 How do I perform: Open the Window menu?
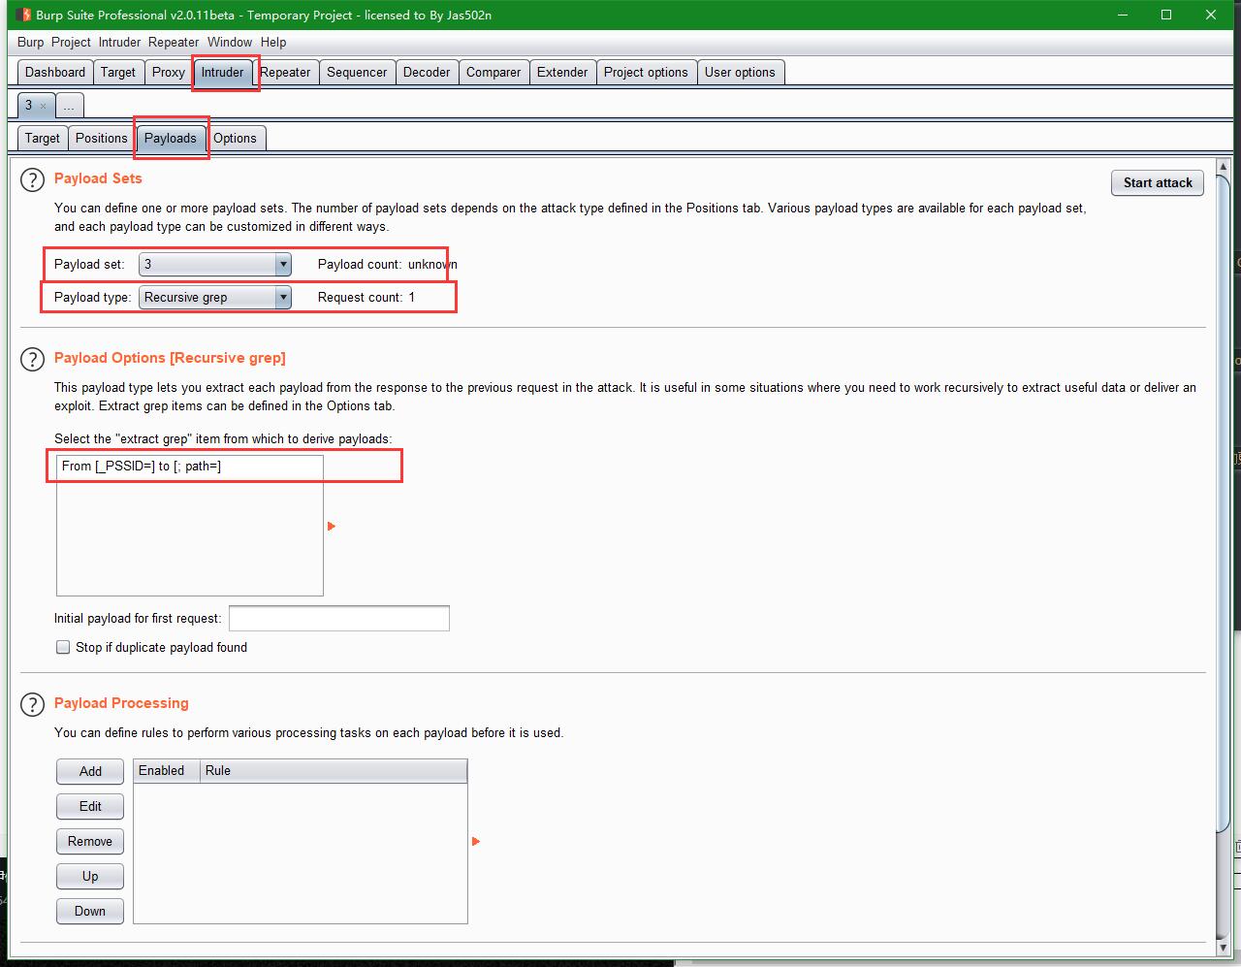(x=230, y=42)
